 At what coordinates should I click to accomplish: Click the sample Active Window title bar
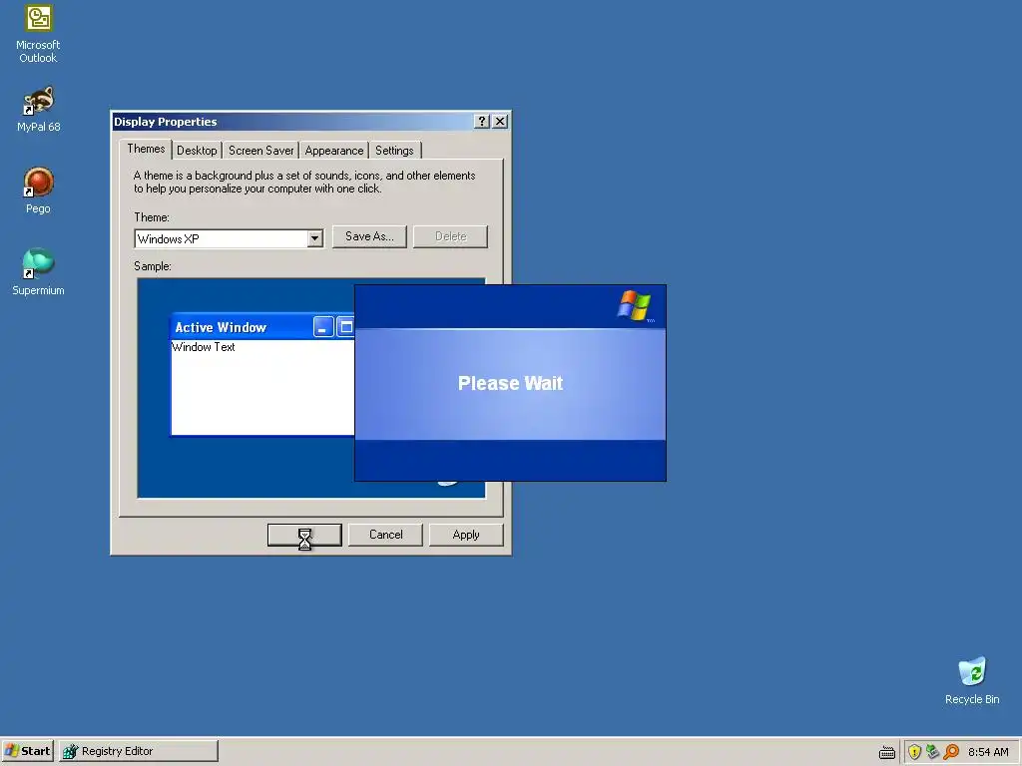pyautogui.click(x=262, y=327)
